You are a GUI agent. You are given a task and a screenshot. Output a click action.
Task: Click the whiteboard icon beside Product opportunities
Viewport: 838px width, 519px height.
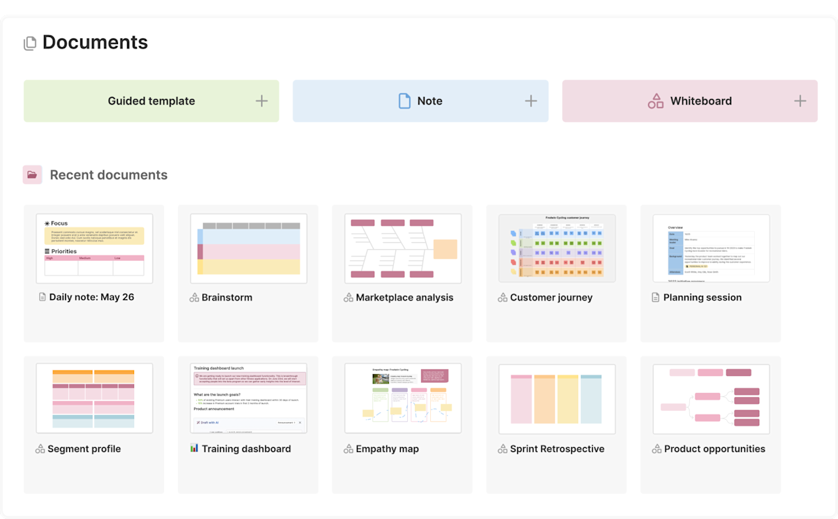(x=657, y=449)
